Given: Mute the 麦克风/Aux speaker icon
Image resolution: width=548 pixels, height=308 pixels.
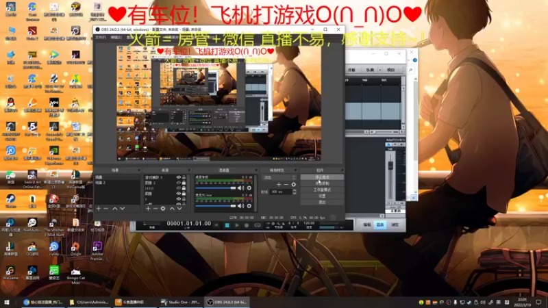Looking at the screenshot, I should click(x=241, y=206).
